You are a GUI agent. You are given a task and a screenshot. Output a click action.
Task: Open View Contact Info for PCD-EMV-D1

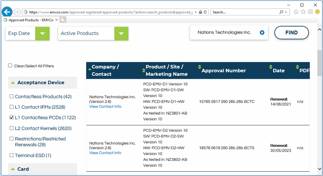(x=105, y=106)
